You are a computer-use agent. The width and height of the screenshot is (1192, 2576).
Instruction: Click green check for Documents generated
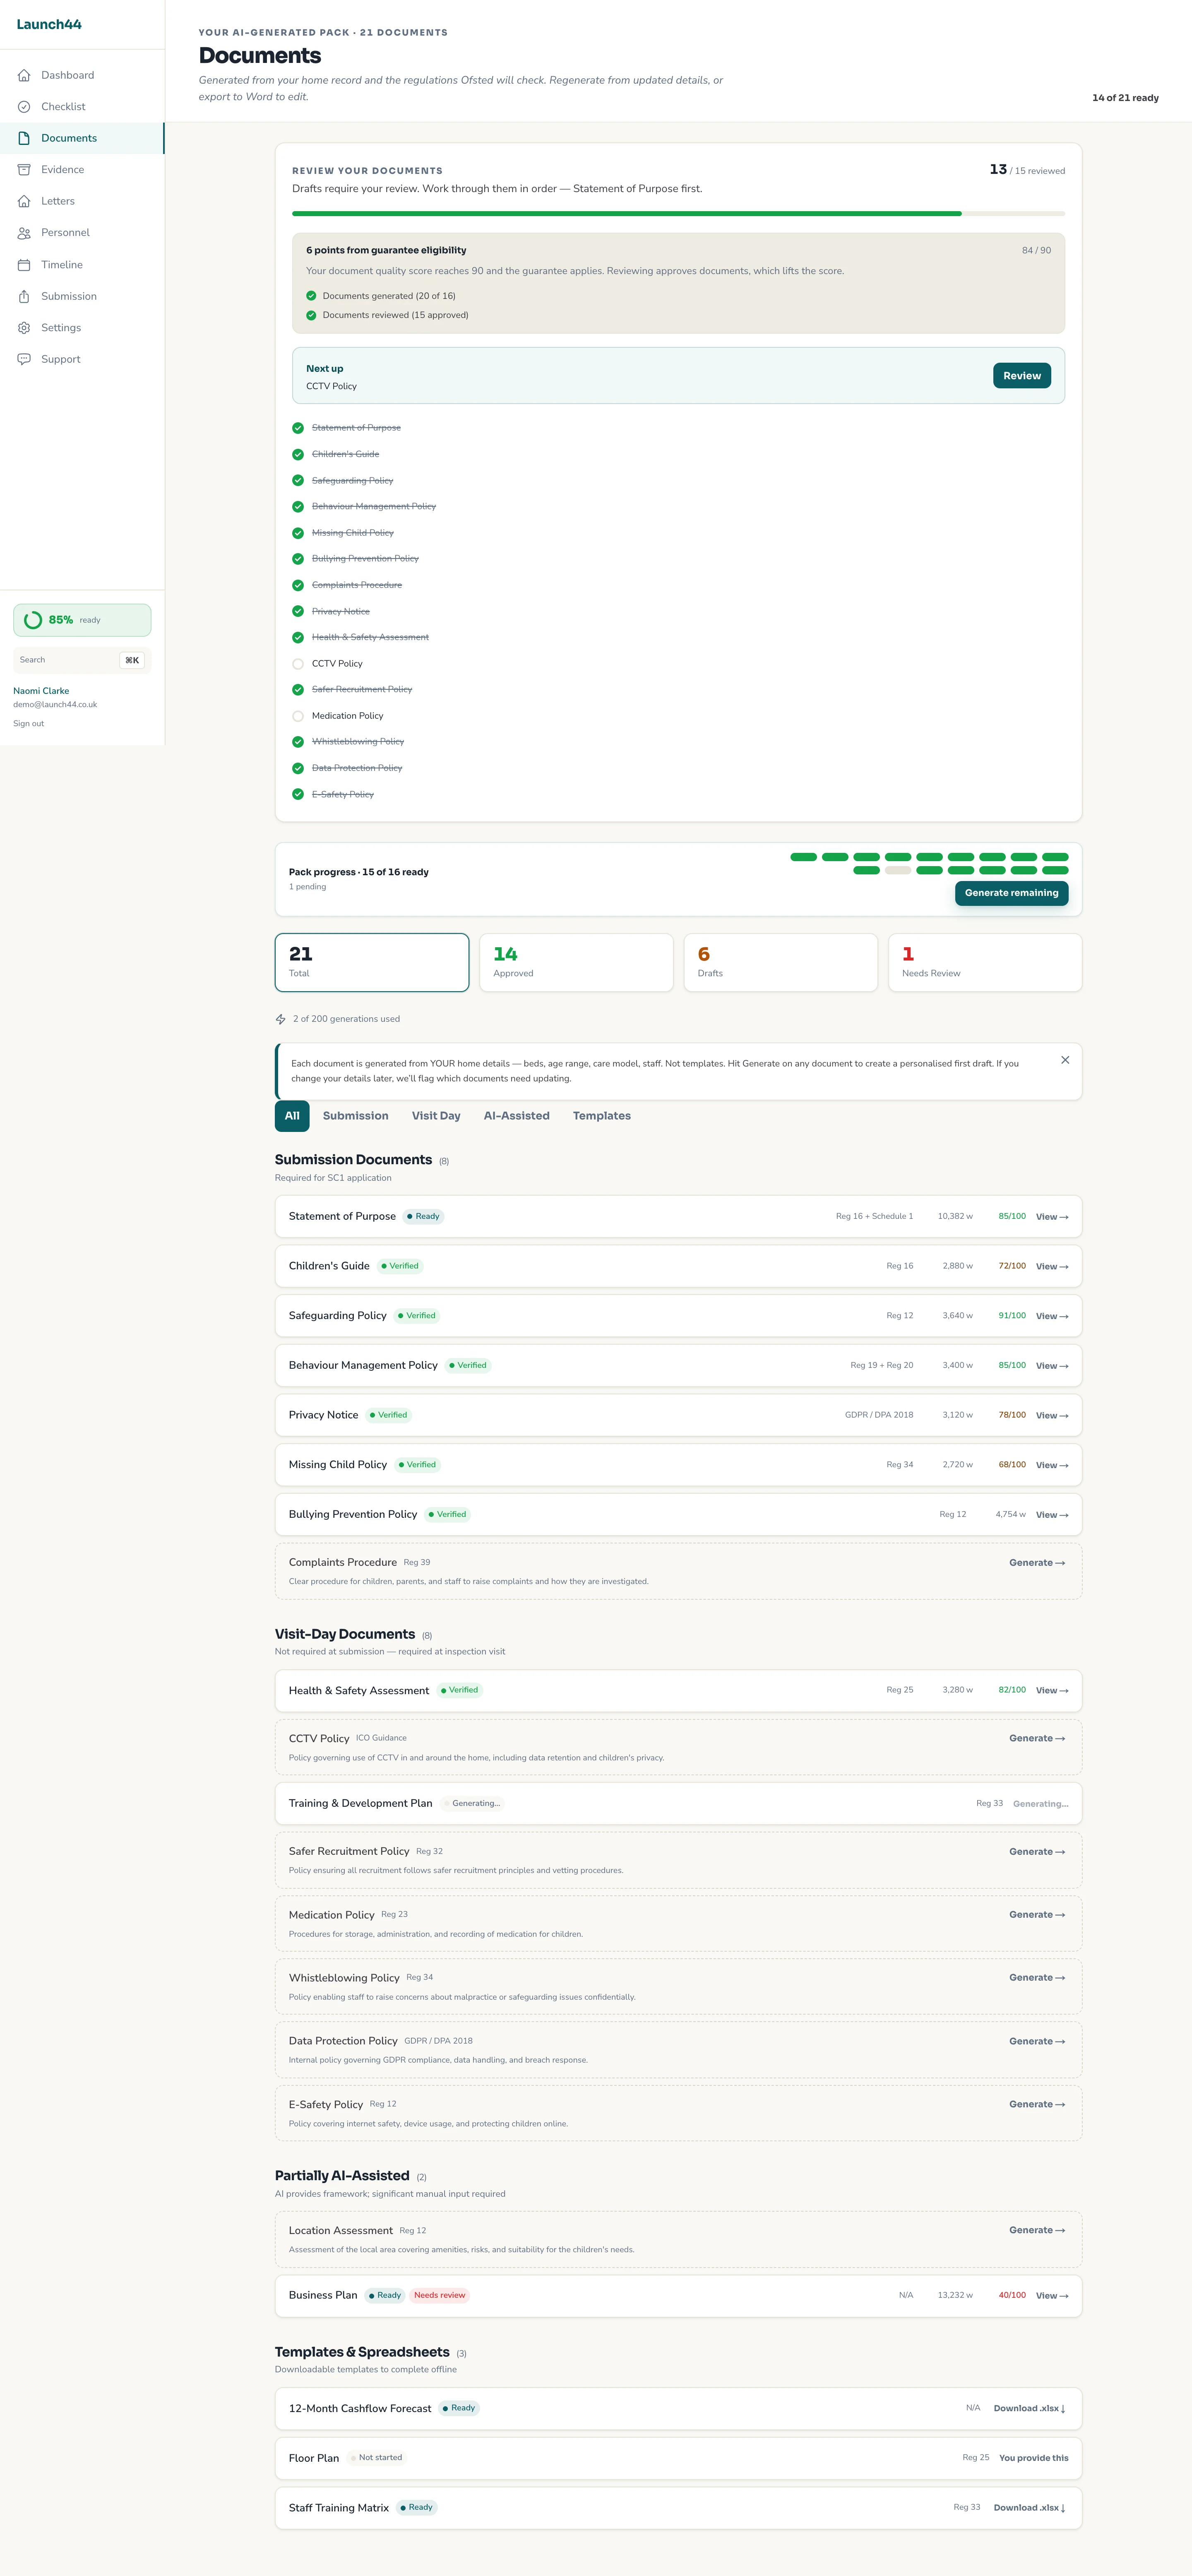point(311,296)
